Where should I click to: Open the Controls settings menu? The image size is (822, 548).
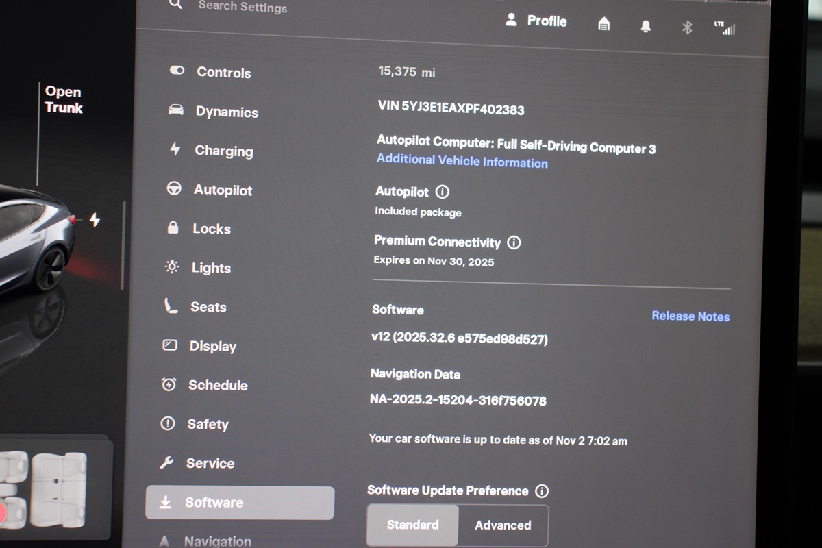coord(223,72)
